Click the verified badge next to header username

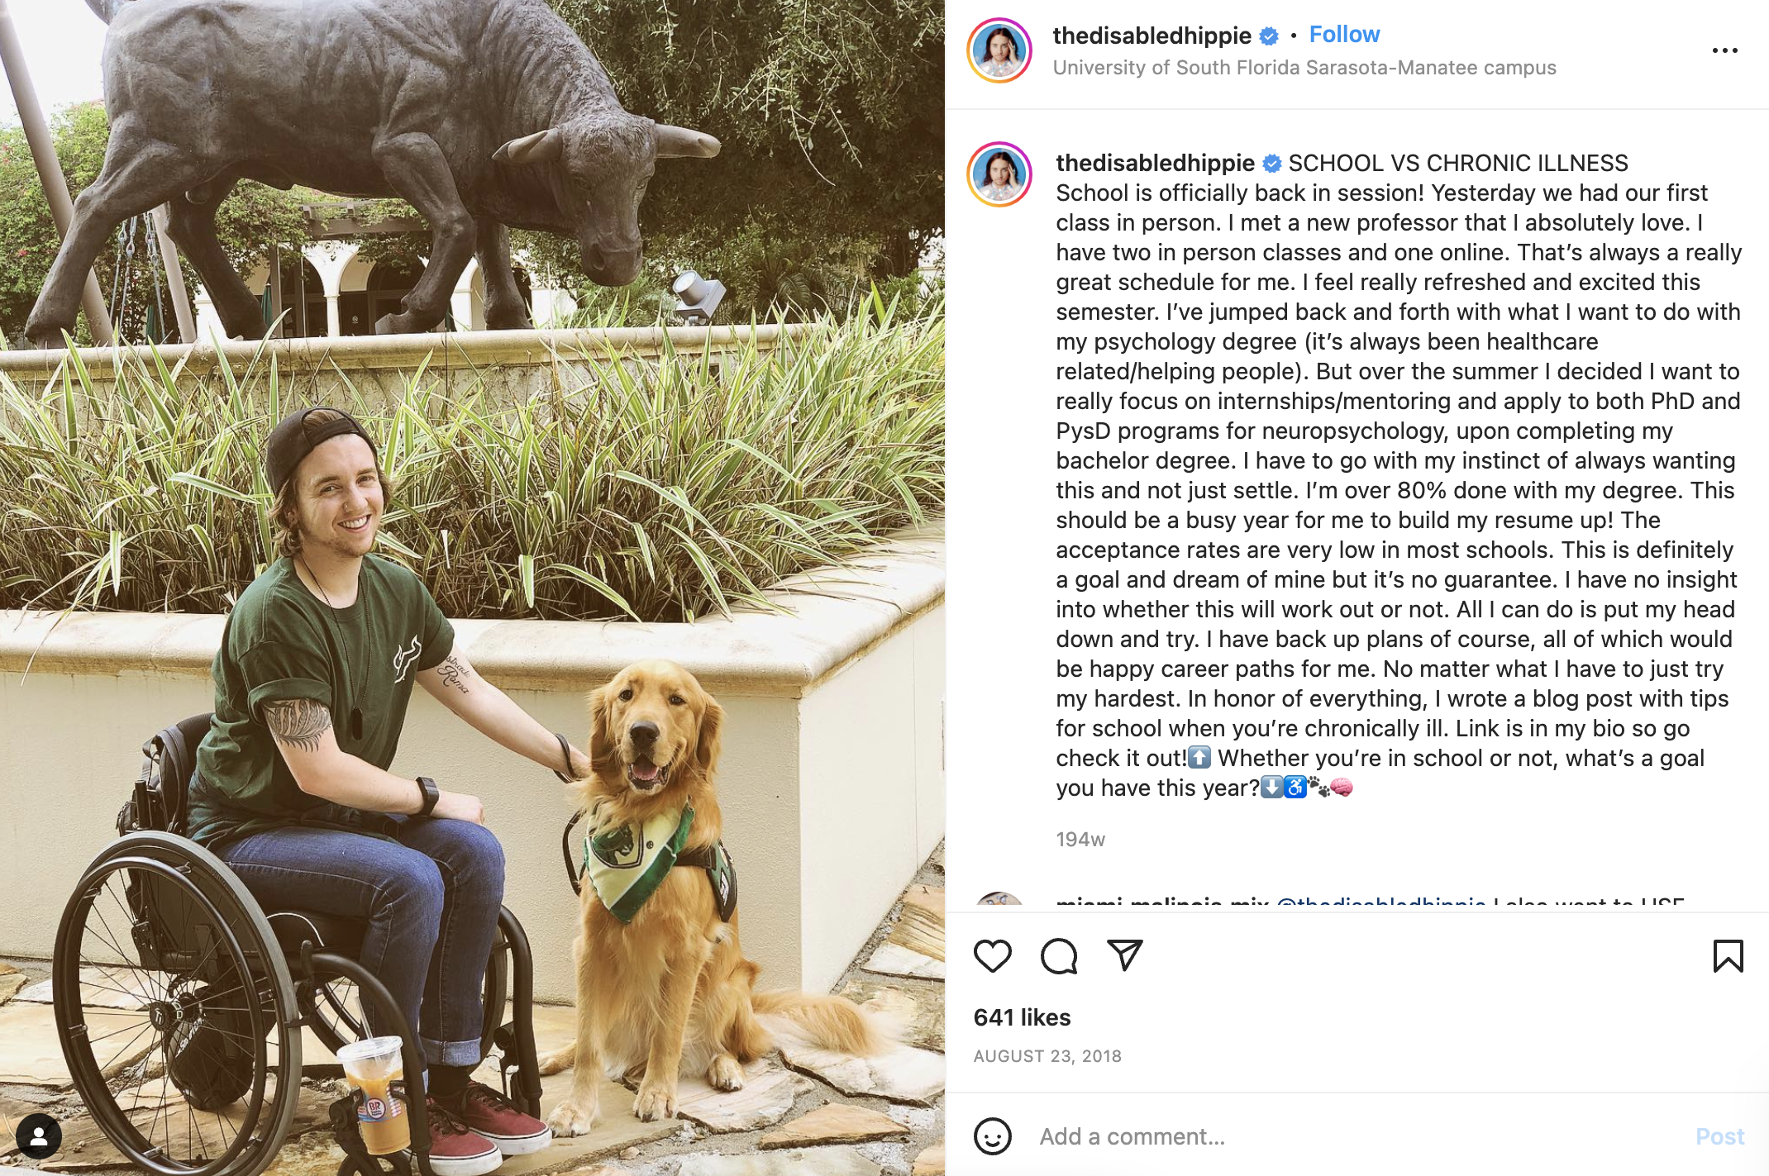pyautogui.click(x=1269, y=36)
